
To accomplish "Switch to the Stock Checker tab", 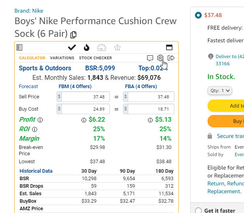I will pyautogui.click(x=95, y=58).
